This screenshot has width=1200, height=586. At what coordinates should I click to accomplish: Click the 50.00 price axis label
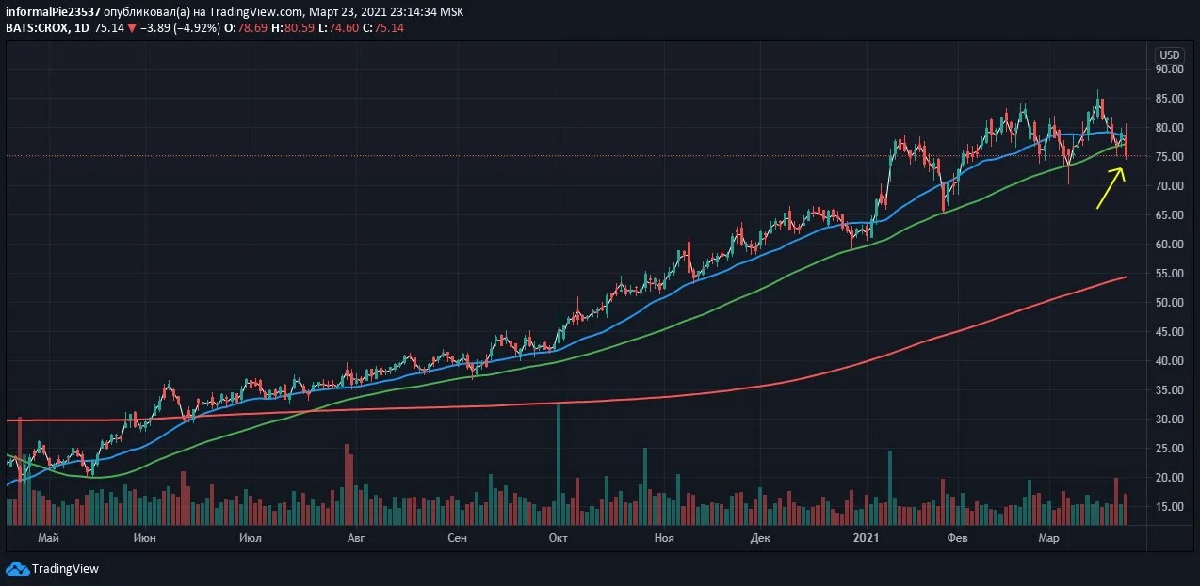1171,302
